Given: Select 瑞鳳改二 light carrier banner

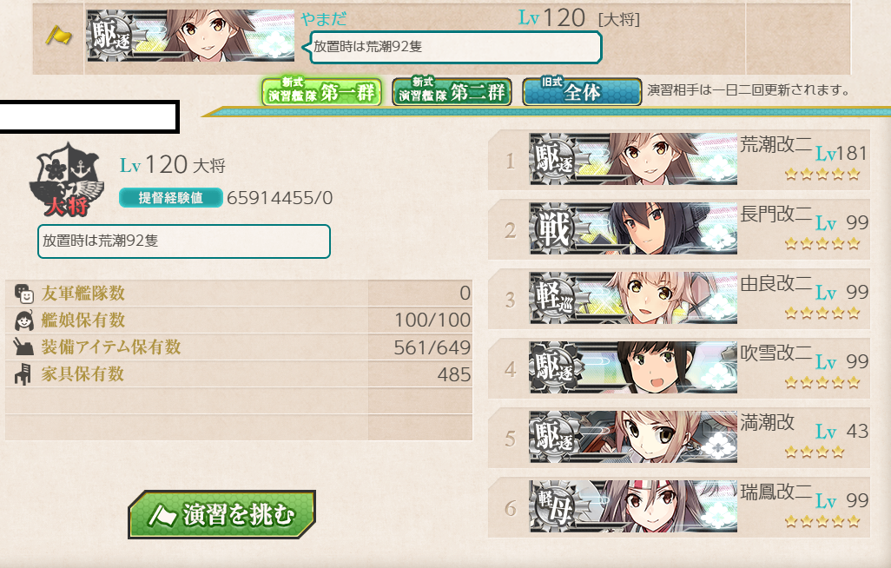Looking at the screenshot, I should 634,506.
